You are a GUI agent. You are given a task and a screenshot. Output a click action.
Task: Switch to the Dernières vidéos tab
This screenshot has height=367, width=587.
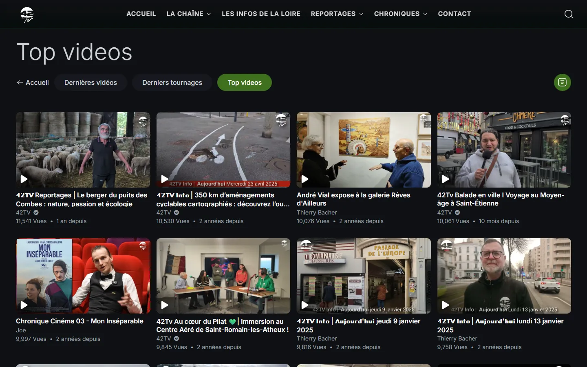coord(90,82)
